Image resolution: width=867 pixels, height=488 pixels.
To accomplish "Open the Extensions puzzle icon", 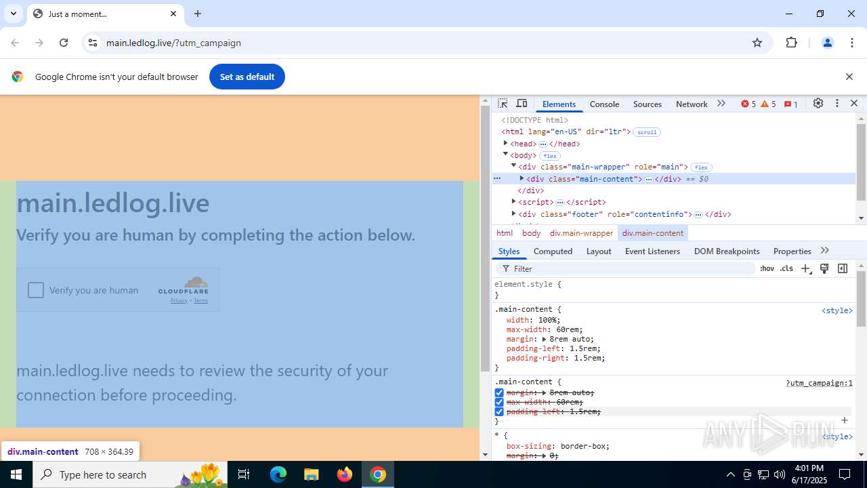I will coord(792,43).
